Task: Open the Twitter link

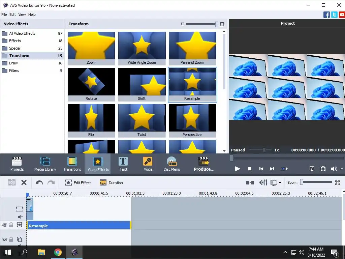Action: [334, 15]
